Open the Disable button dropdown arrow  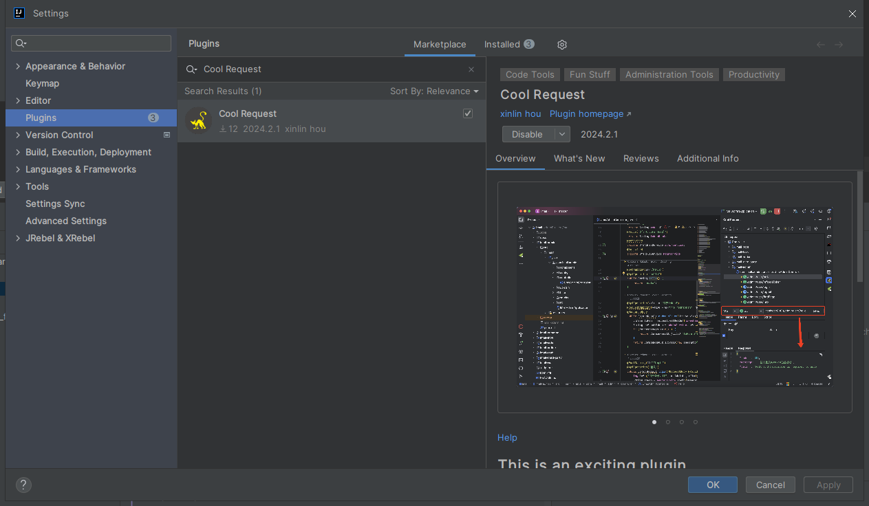pyautogui.click(x=563, y=134)
